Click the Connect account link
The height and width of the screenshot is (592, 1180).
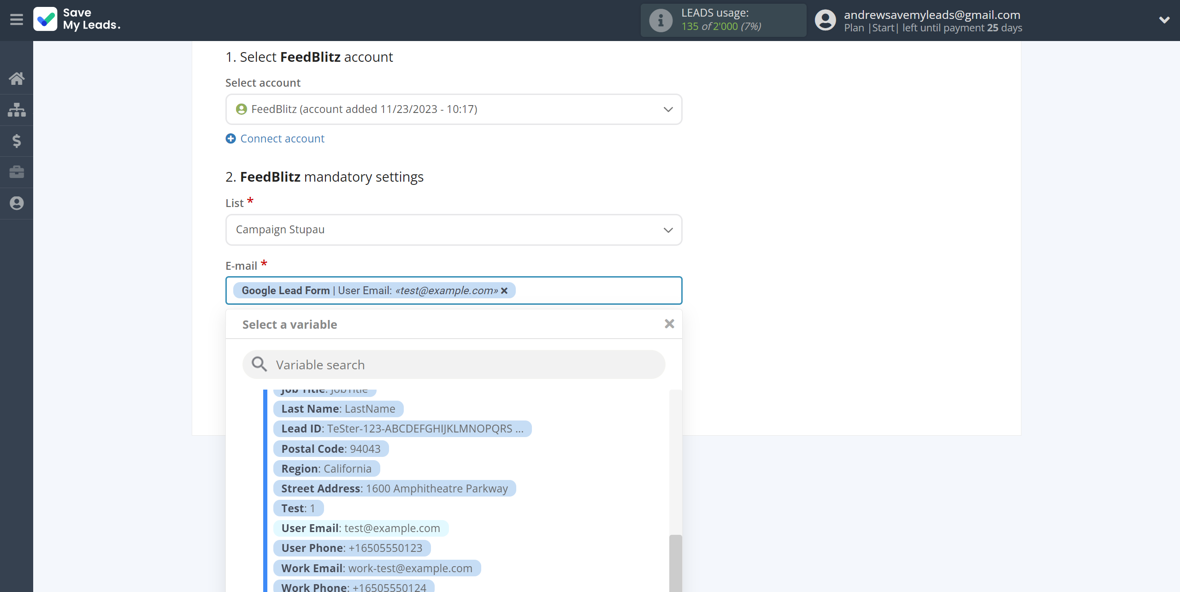point(282,138)
